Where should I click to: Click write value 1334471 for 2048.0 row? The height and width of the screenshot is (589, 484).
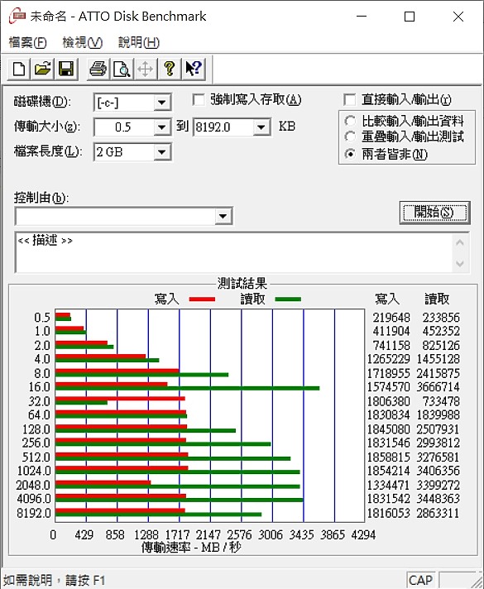388,485
